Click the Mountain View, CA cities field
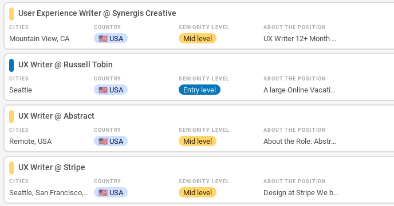The width and height of the screenshot is (394, 206). click(x=39, y=39)
